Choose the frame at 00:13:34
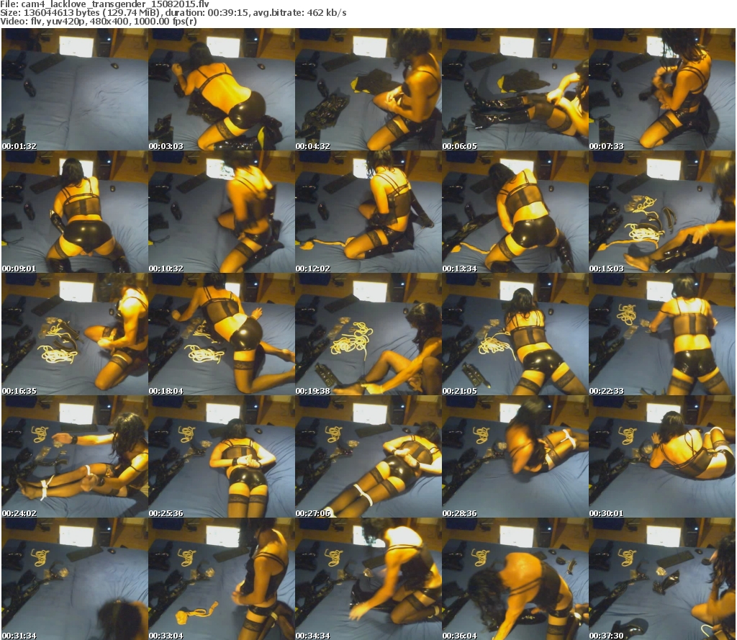737x640 pixels. (x=515, y=212)
